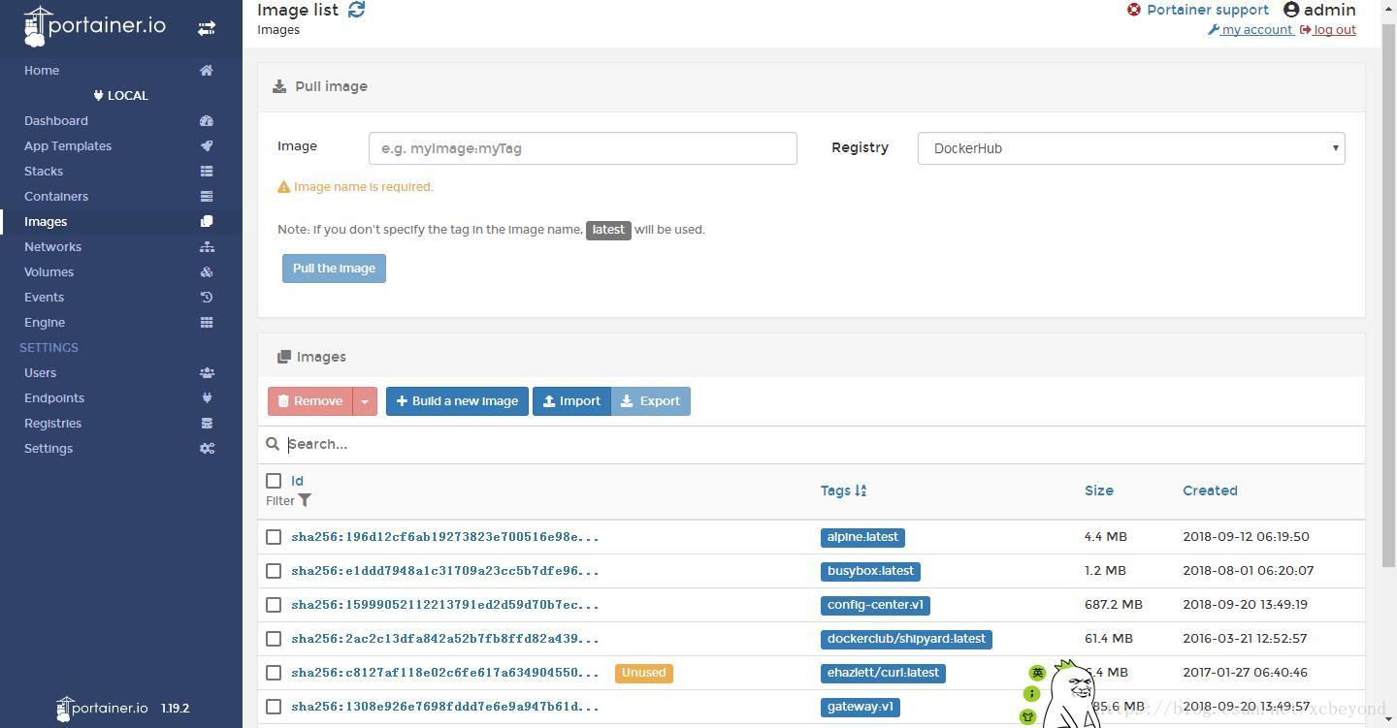Click Build a new image button

(x=457, y=401)
